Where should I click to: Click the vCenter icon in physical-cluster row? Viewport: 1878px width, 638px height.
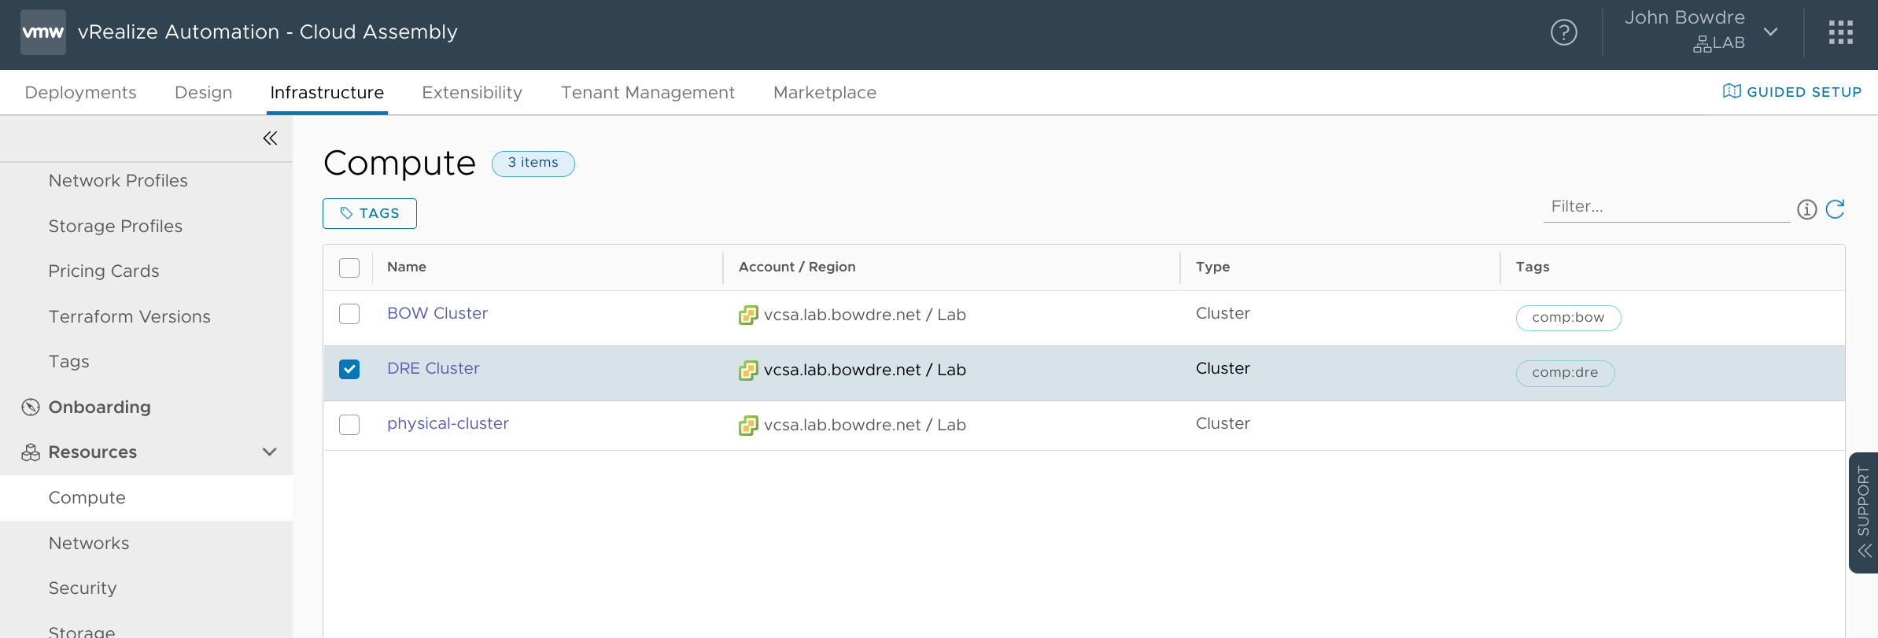[x=748, y=426]
